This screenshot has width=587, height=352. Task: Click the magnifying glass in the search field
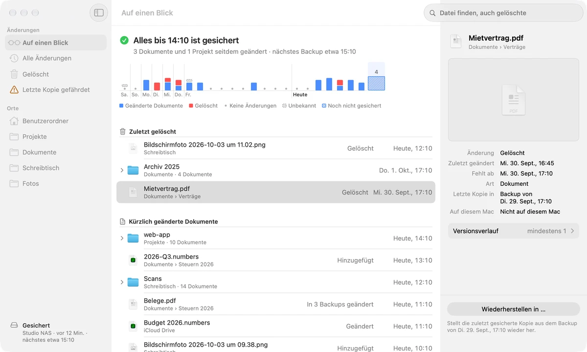(432, 13)
